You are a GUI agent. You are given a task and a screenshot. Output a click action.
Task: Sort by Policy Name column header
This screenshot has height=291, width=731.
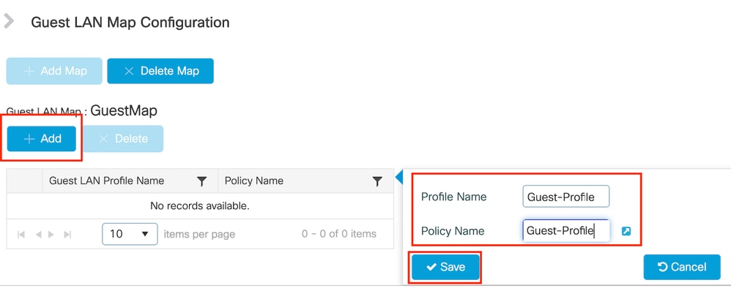coord(253,181)
